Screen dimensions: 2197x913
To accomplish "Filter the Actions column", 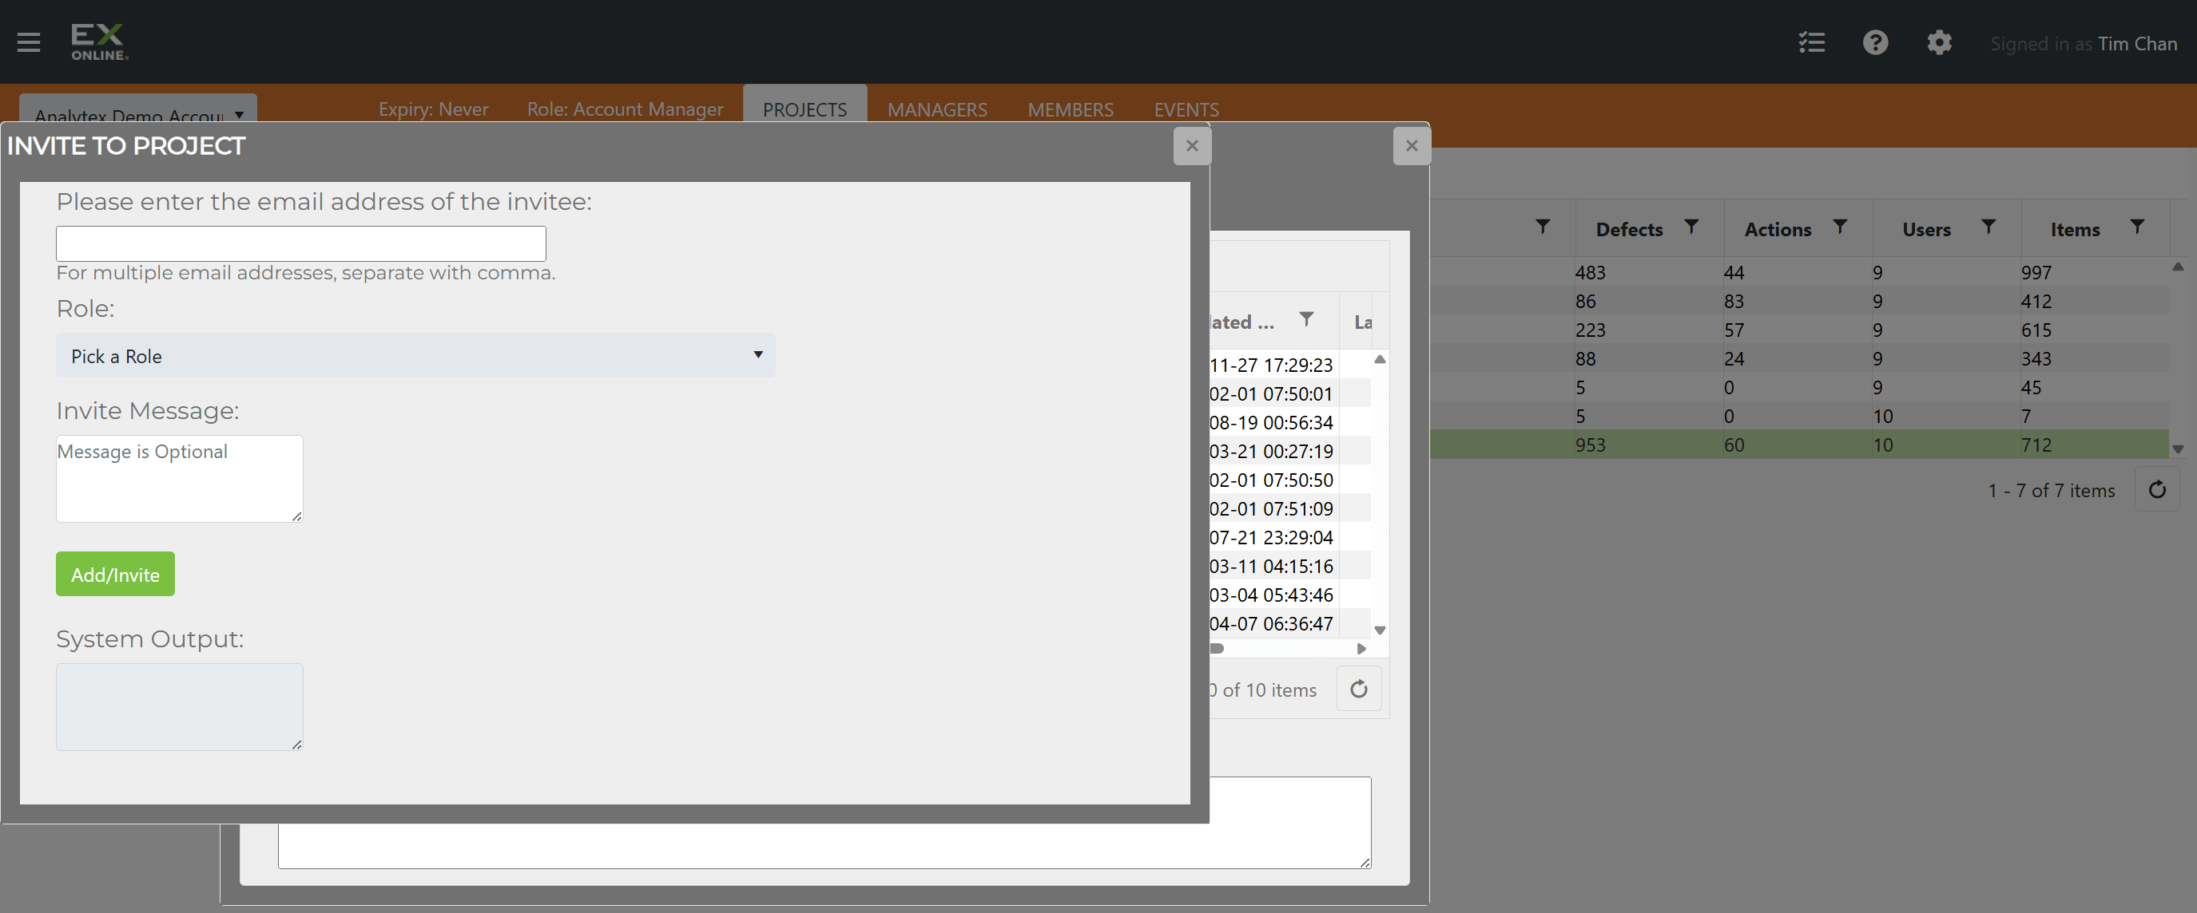I will pyautogui.click(x=1840, y=227).
